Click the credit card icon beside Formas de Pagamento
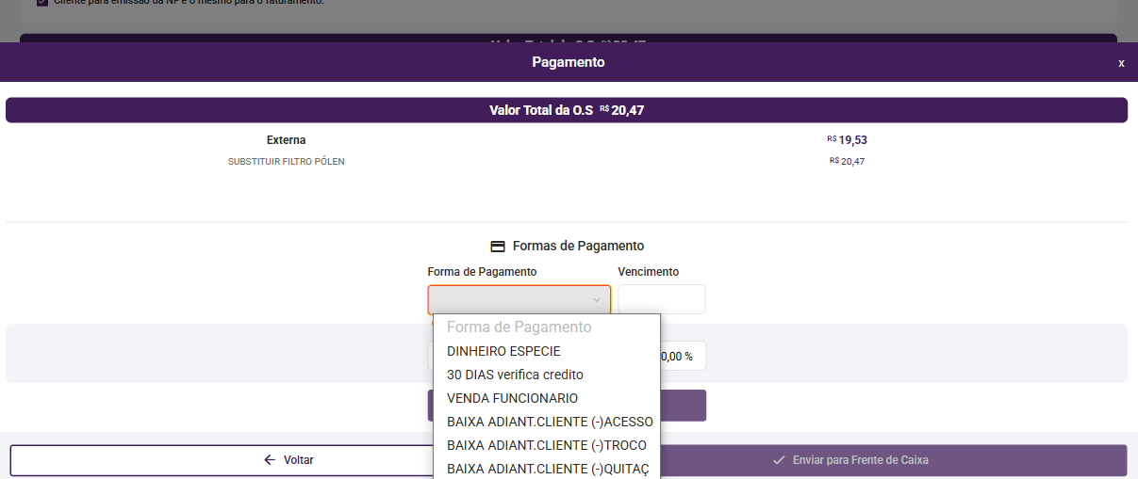 pyautogui.click(x=498, y=247)
